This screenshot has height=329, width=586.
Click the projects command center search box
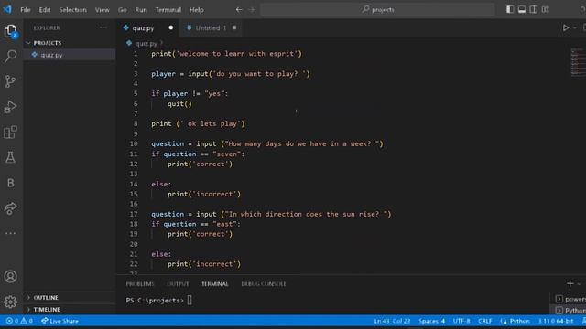click(377, 10)
